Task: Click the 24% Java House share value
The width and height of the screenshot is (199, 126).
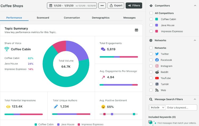Action: click(31, 64)
